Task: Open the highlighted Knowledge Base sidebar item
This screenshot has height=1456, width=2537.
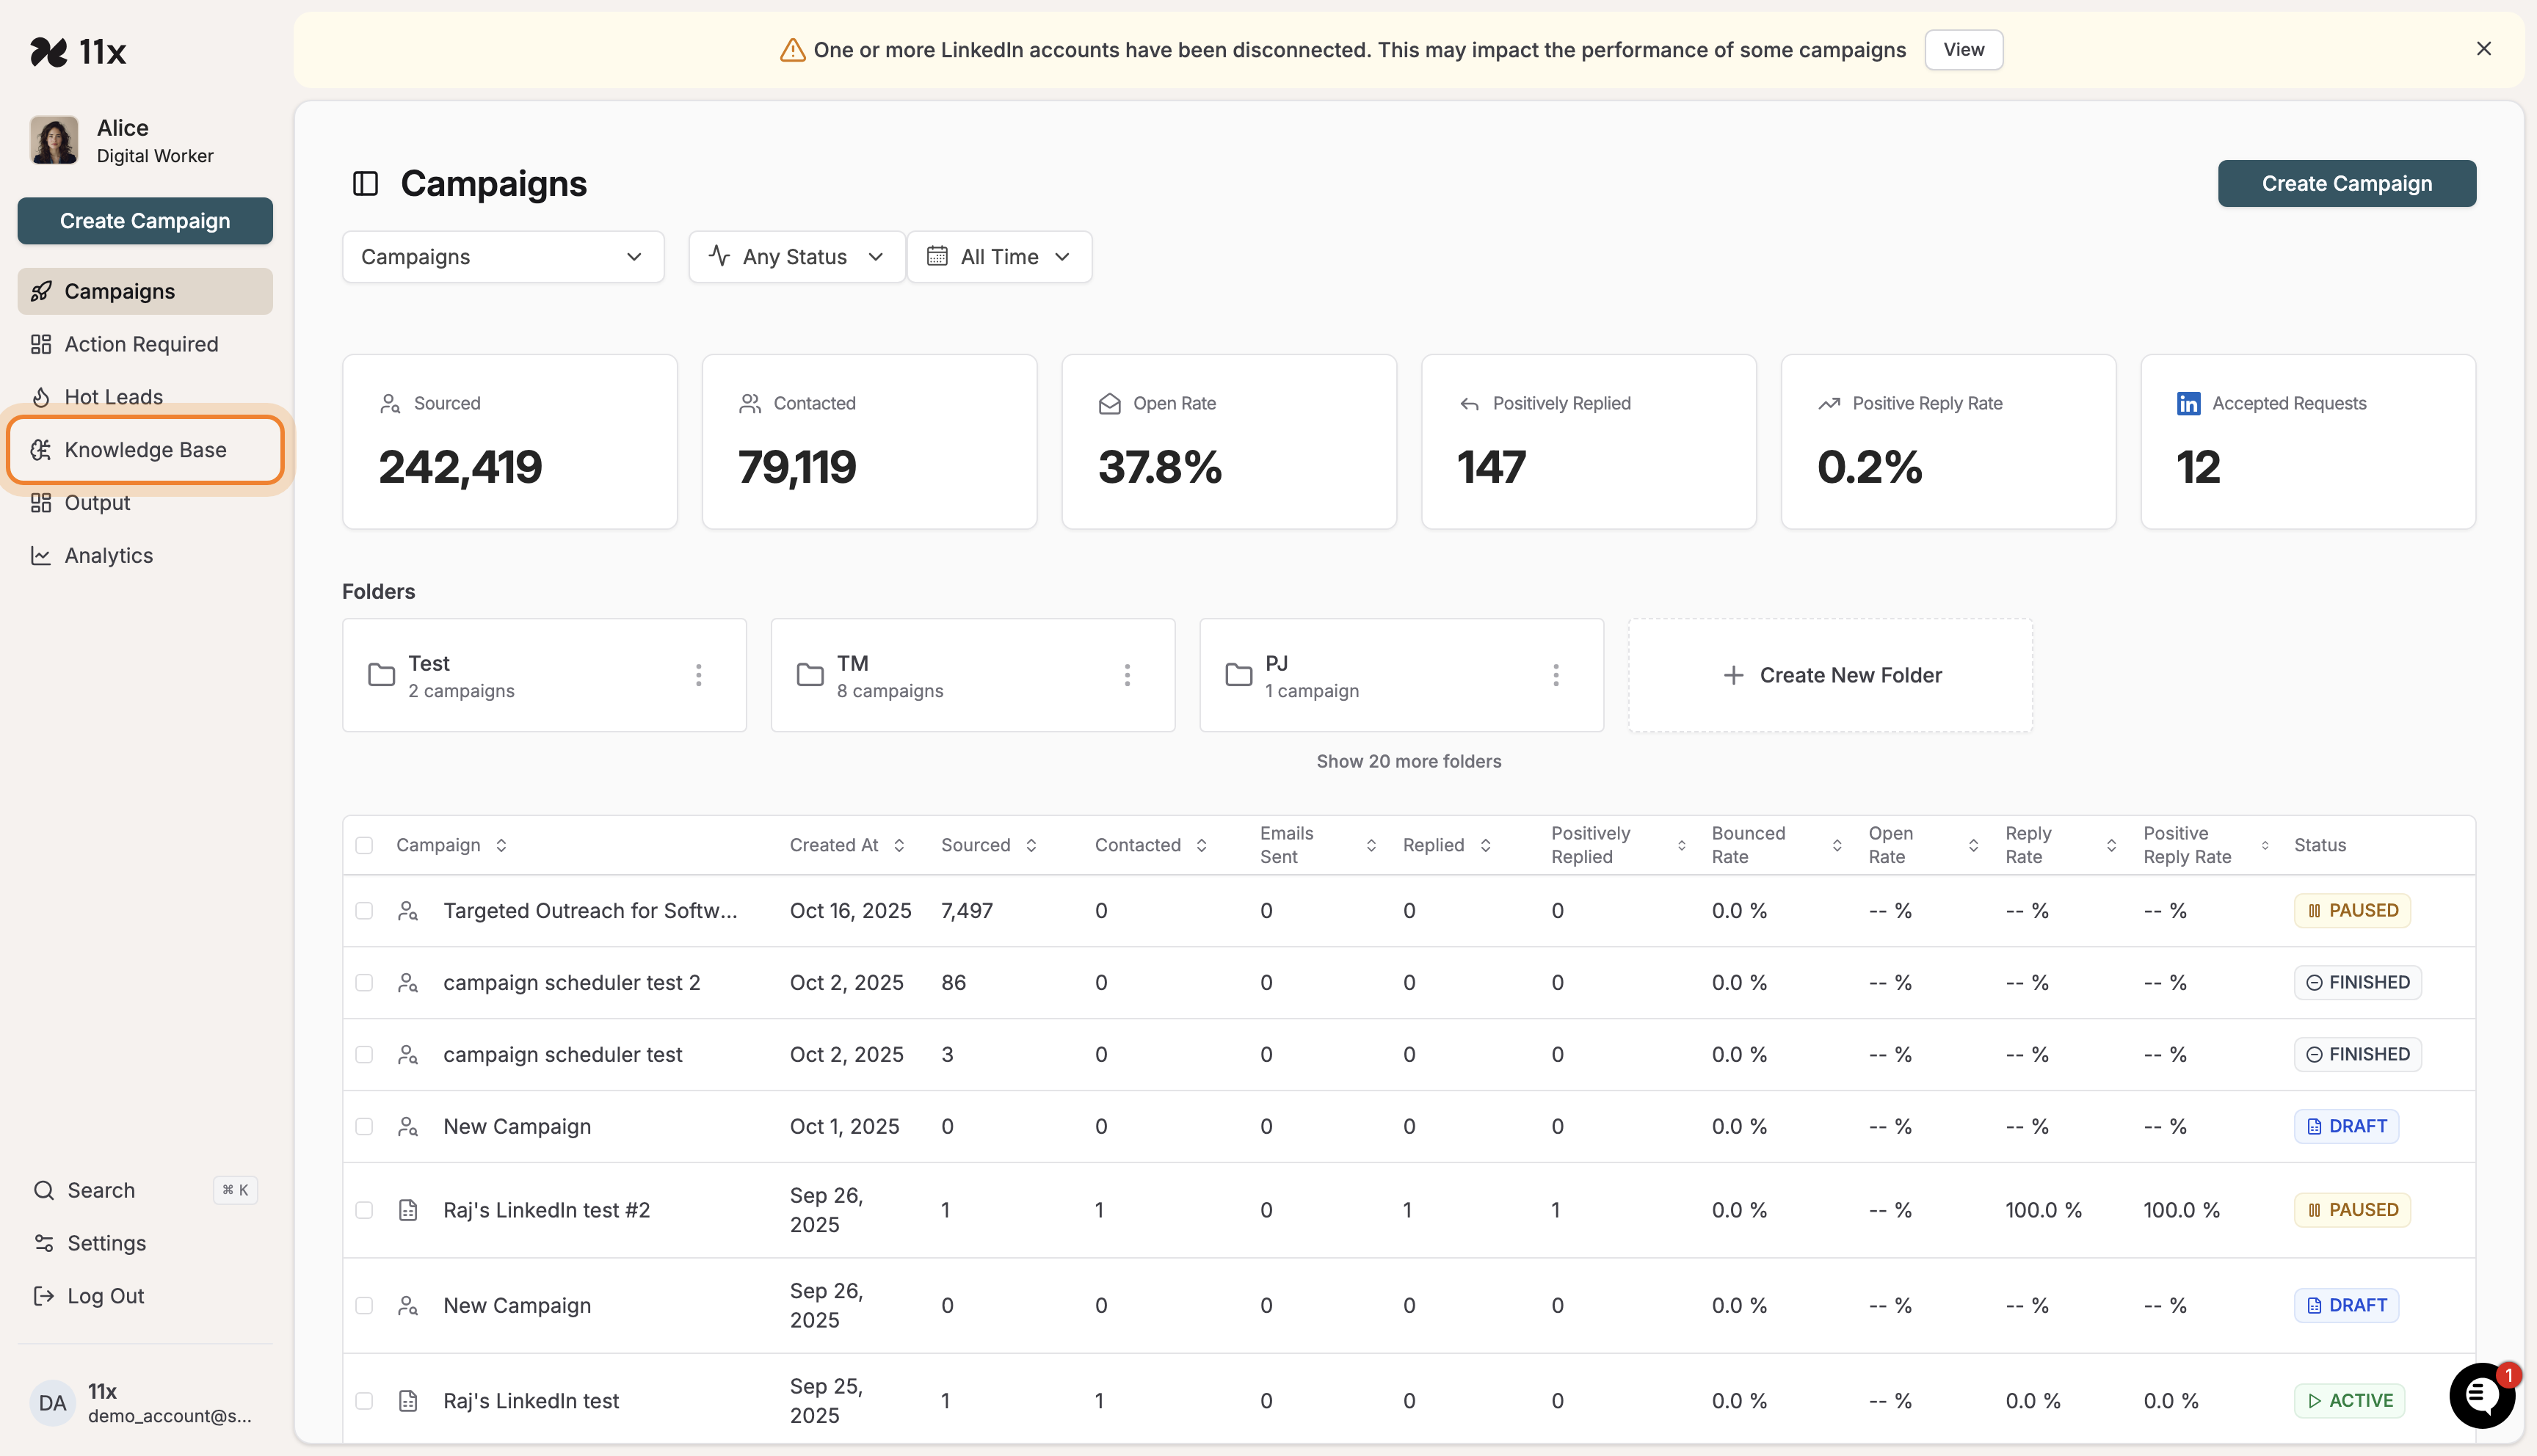Action: pyautogui.click(x=145, y=449)
